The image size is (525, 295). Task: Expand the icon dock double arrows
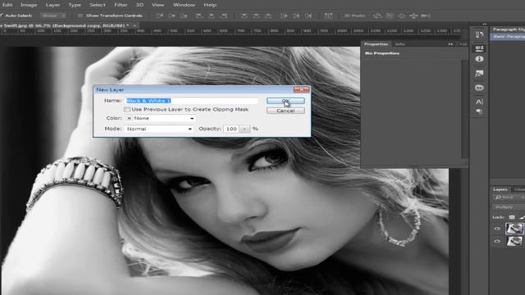485,24
